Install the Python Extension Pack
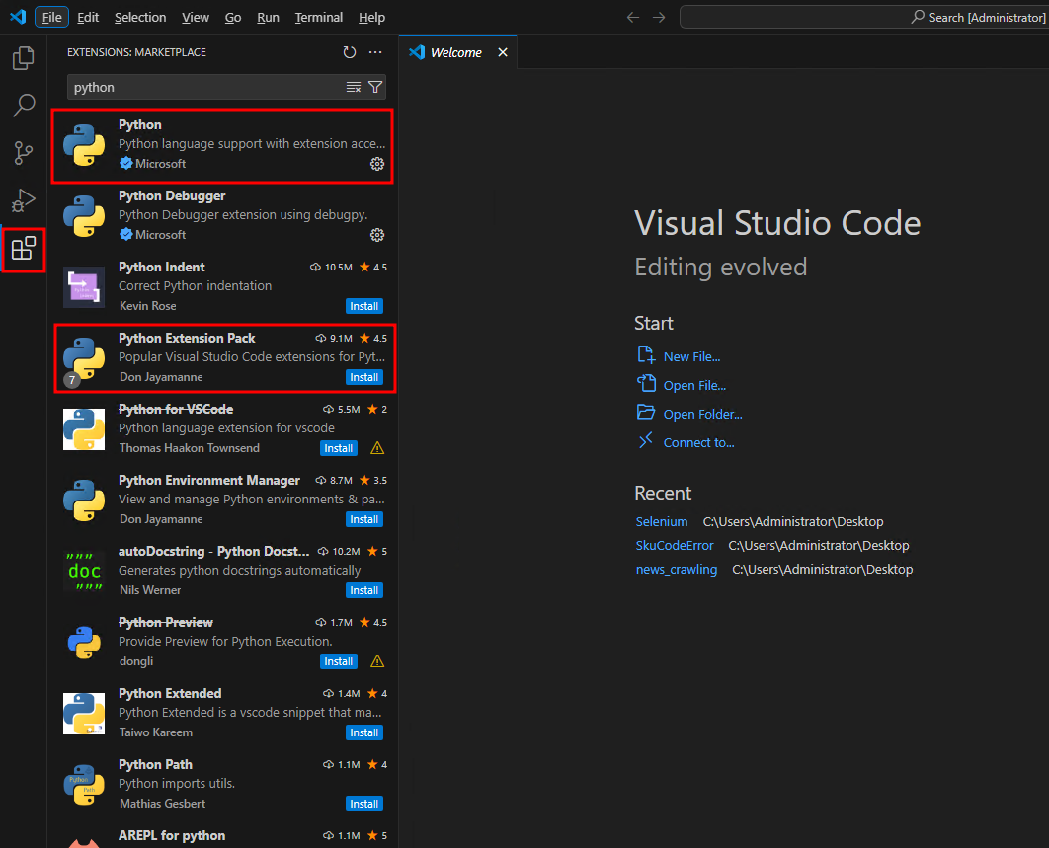 tap(363, 377)
